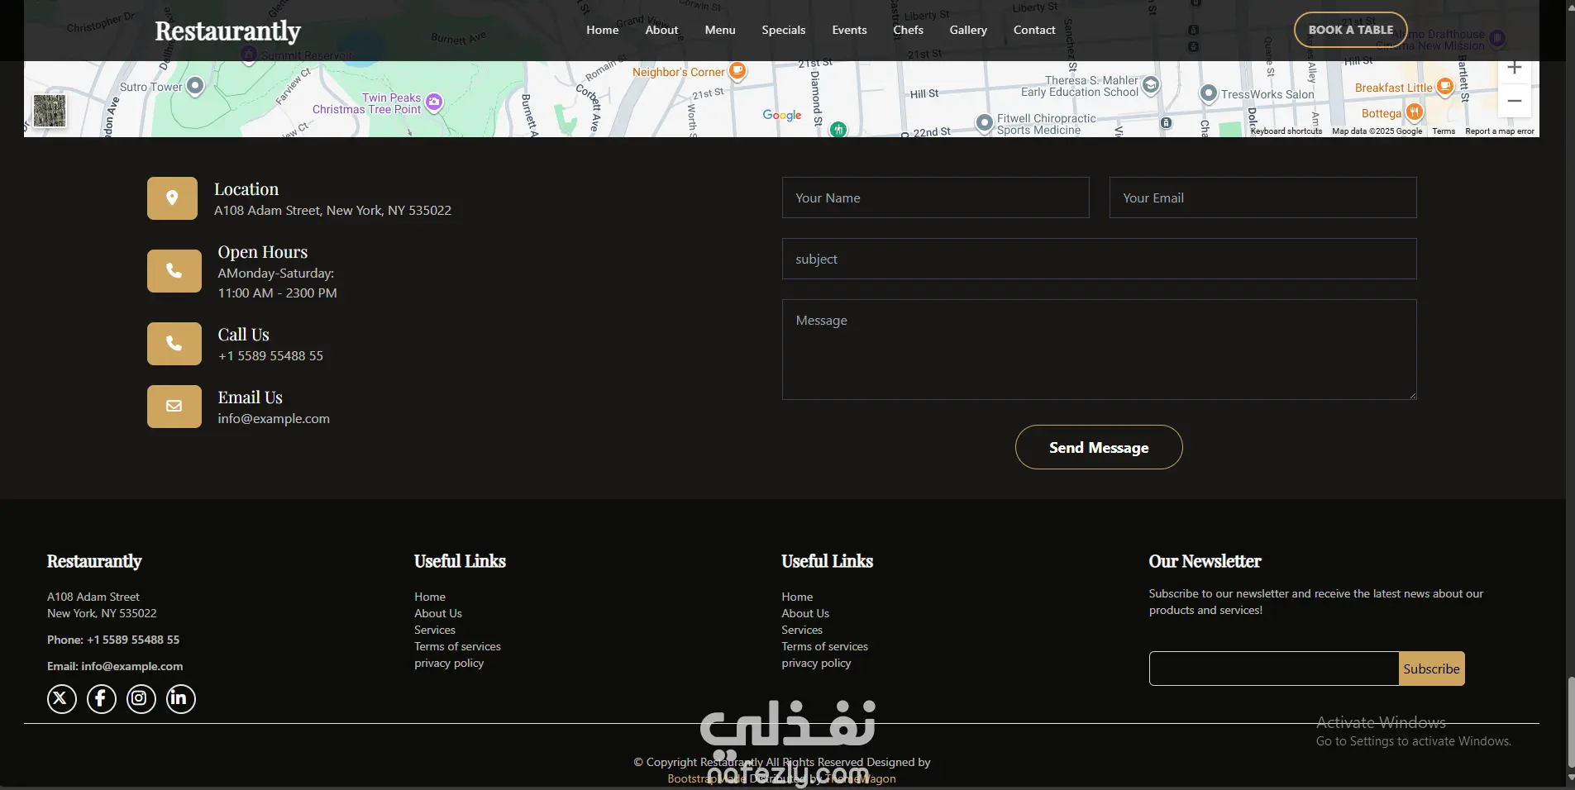Open About Us in first Useful Links column
Image resolution: width=1575 pixels, height=790 pixels.
coord(438,613)
